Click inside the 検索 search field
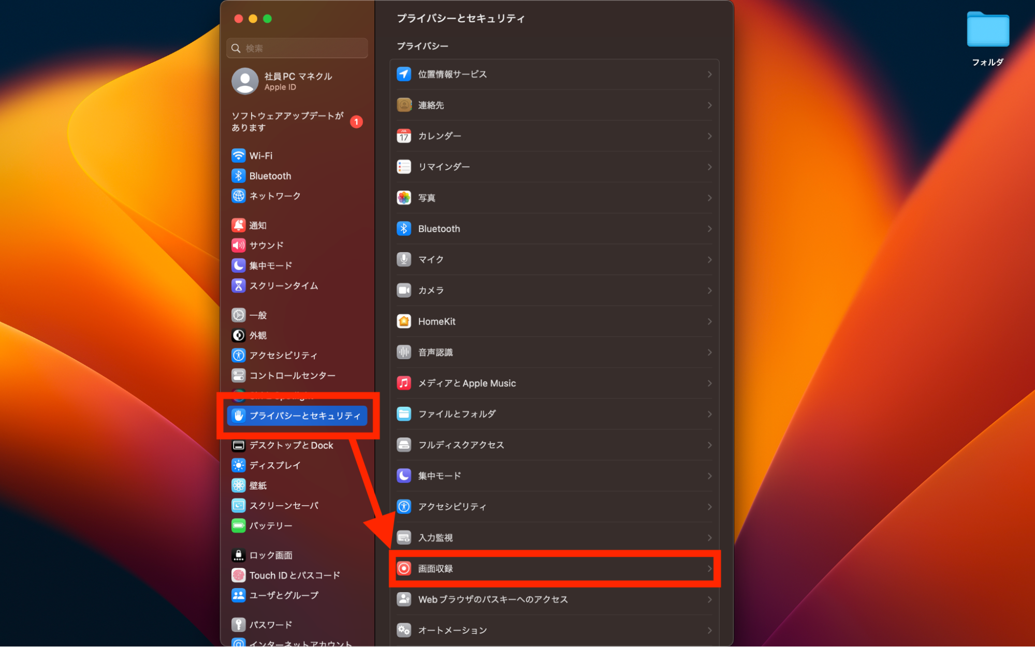 point(297,48)
